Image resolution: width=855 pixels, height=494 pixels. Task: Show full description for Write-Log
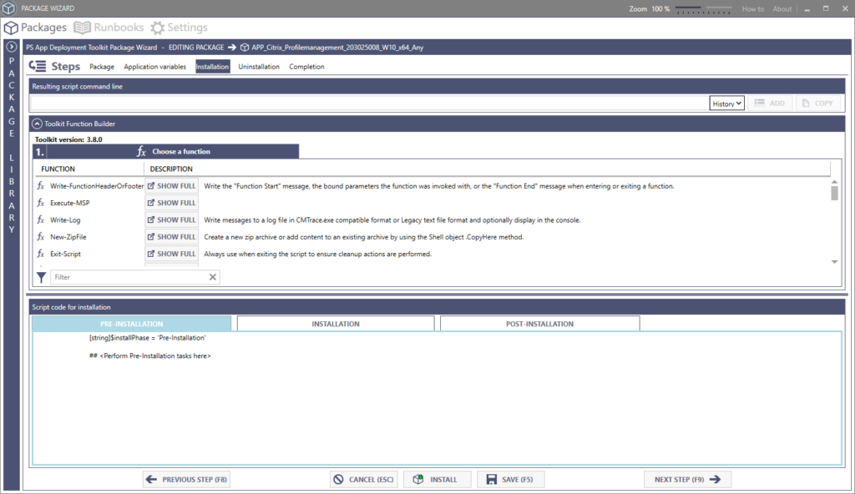point(171,219)
